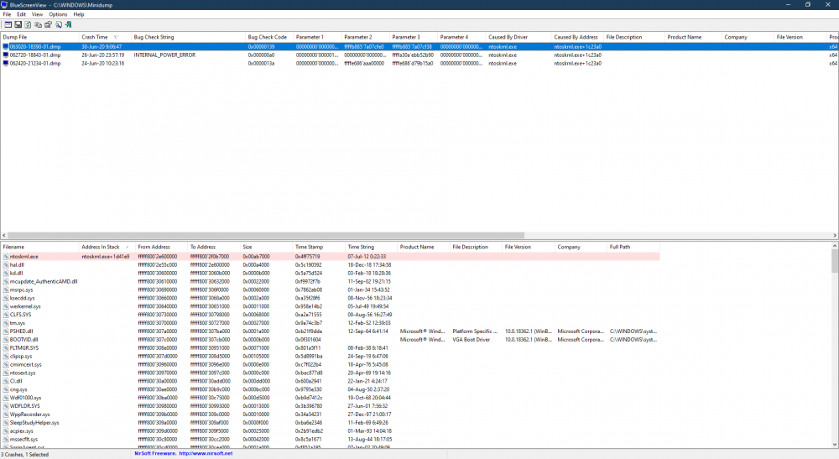The height and width of the screenshot is (459, 839).
Task: Open the View menu
Action: click(x=37, y=14)
